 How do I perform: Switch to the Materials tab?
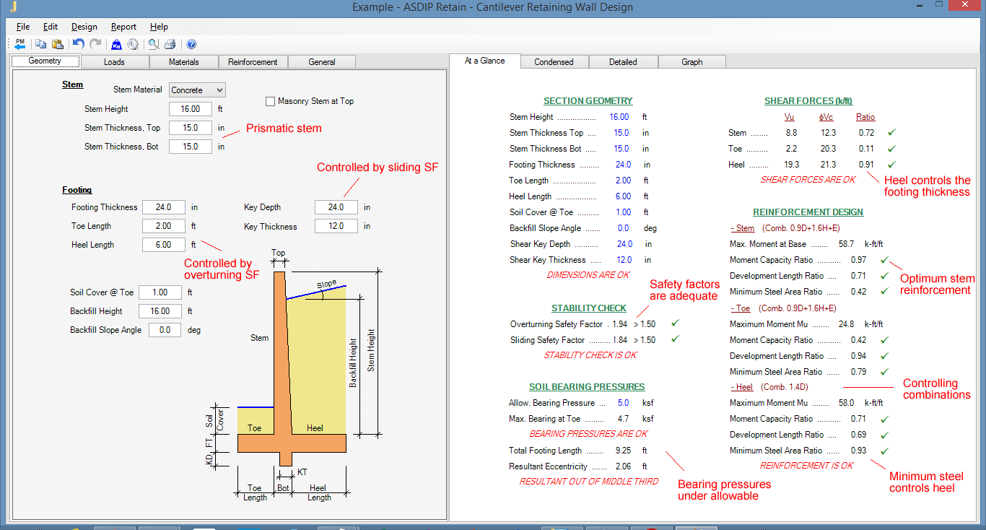(183, 62)
